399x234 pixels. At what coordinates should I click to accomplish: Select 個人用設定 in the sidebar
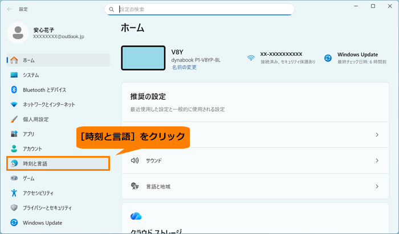click(x=58, y=119)
